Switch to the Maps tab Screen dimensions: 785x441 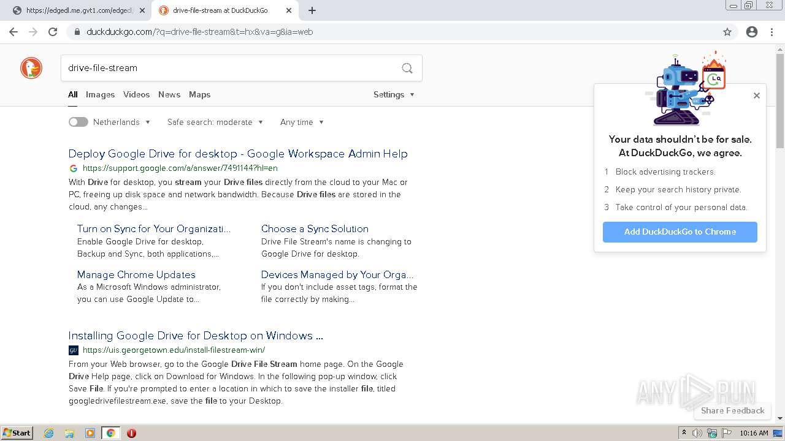coord(199,94)
